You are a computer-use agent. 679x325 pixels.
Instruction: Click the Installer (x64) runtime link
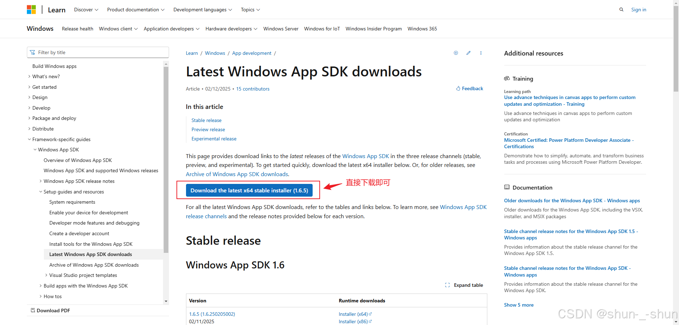[355, 314]
